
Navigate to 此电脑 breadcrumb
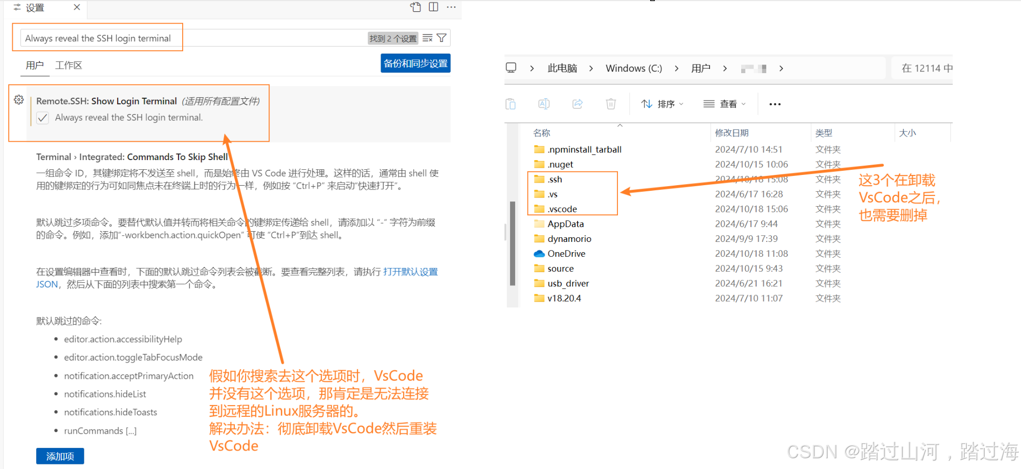[x=562, y=69]
